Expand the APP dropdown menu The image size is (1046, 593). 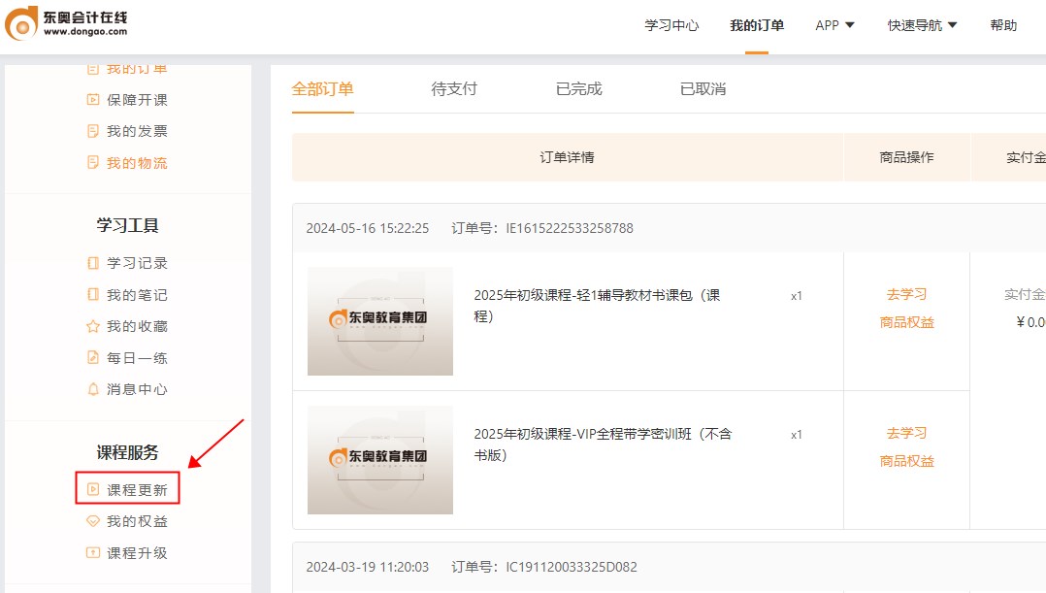834,26
